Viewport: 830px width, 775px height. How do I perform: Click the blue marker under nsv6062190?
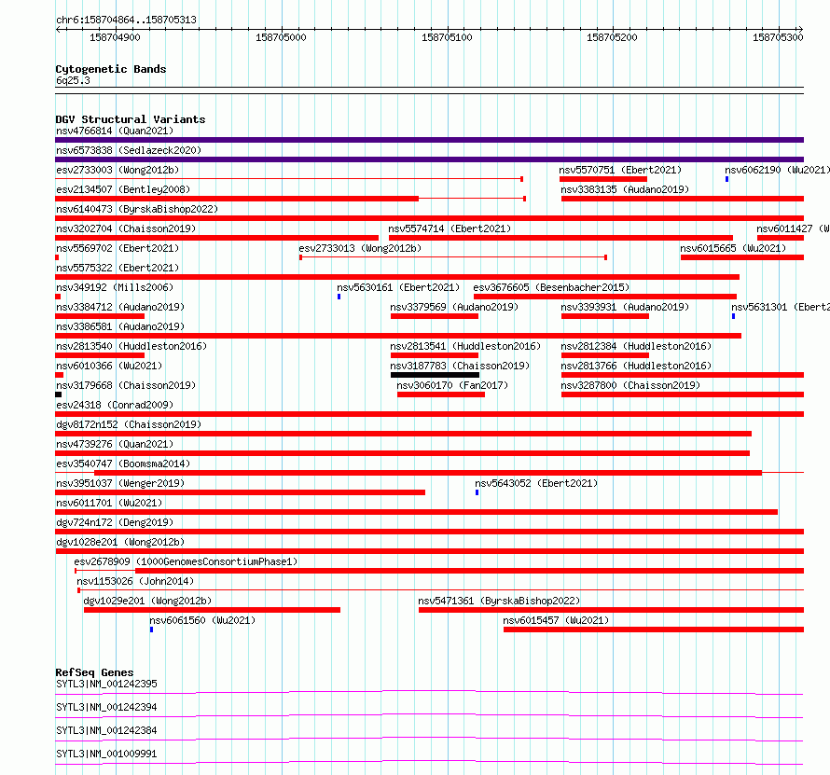[726, 179]
